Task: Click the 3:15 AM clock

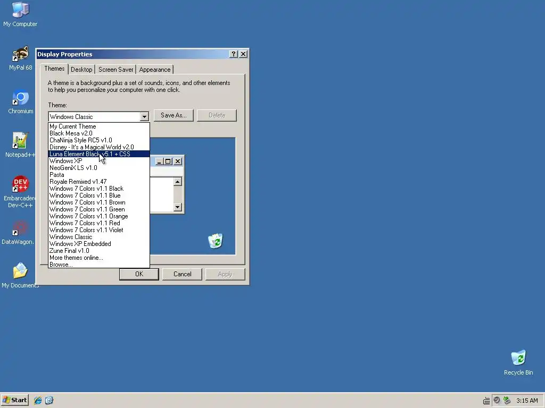Action: point(527,401)
